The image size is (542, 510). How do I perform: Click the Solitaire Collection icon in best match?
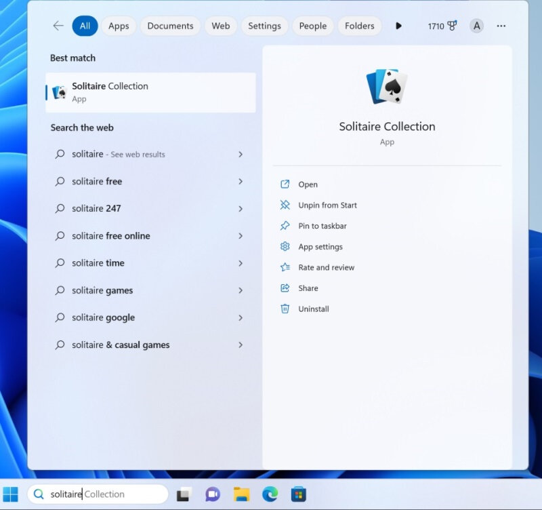coord(59,92)
